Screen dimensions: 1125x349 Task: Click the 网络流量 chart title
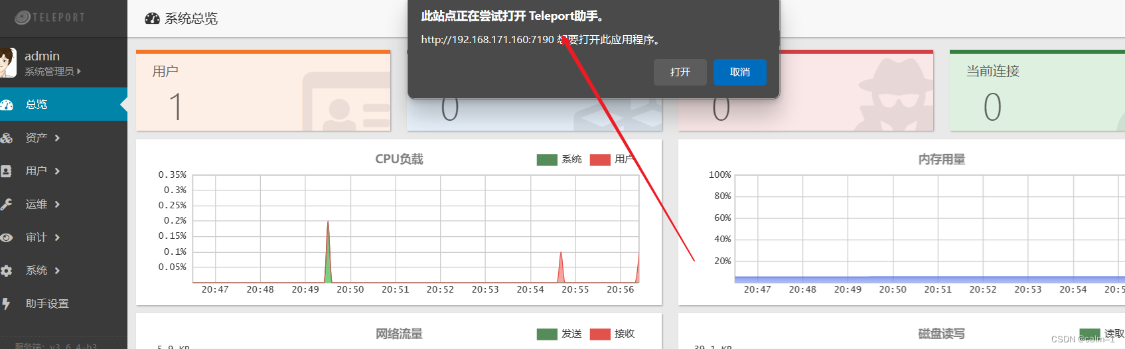click(x=399, y=334)
